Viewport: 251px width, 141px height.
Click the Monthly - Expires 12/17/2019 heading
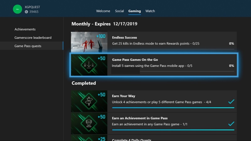(104, 24)
